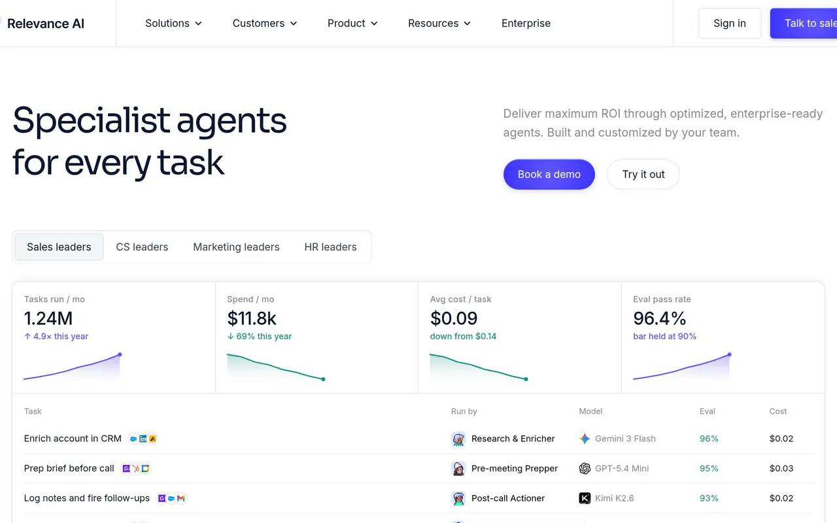Select the Sales leaders tab
The width and height of the screenshot is (837, 523).
click(59, 247)
